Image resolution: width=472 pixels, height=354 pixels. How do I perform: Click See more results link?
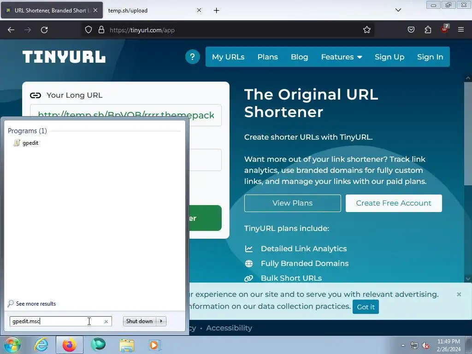coord(36,304)
